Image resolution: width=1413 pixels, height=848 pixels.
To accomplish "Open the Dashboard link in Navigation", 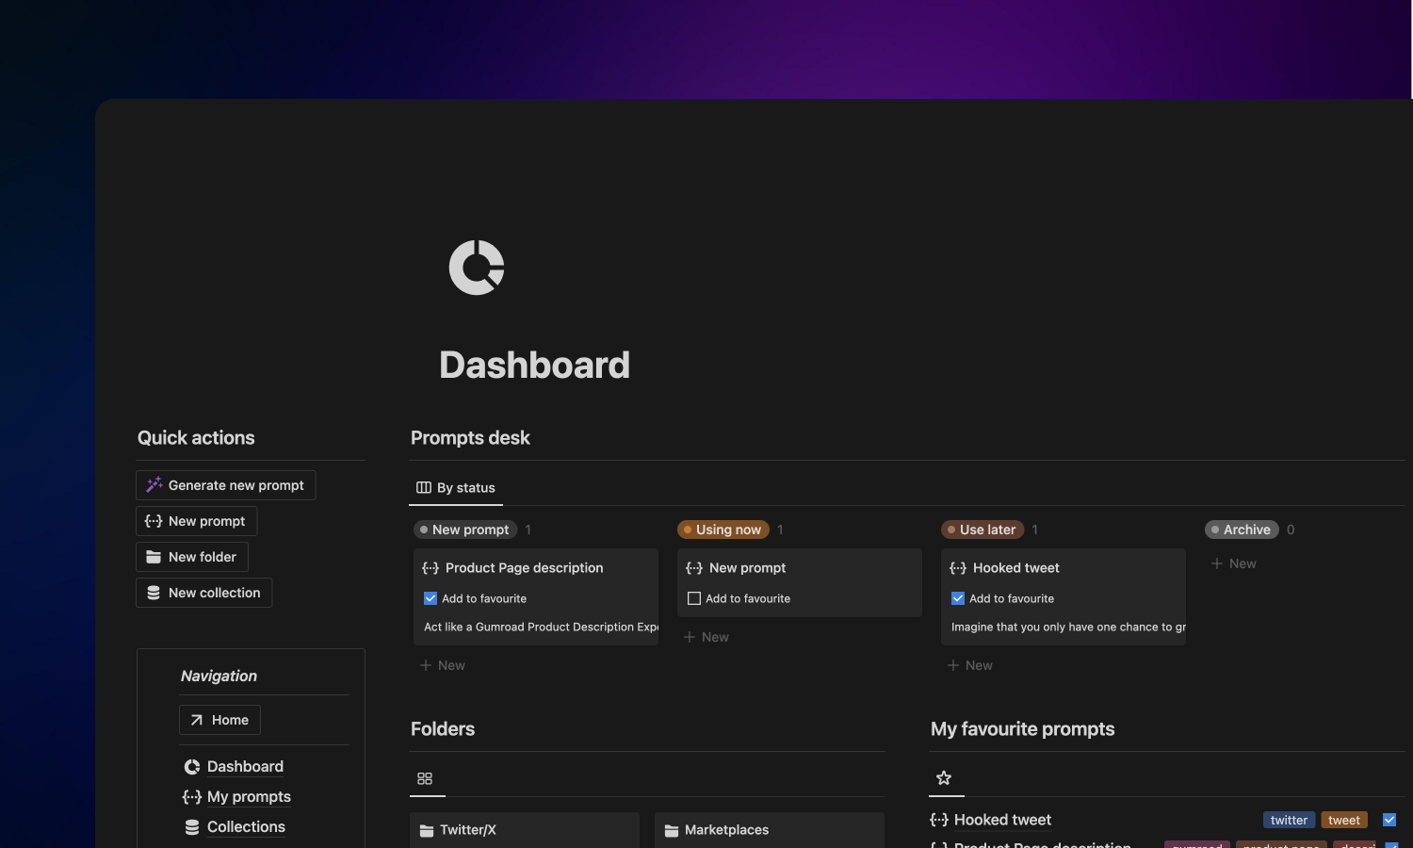I will click(x=245, y=767).
